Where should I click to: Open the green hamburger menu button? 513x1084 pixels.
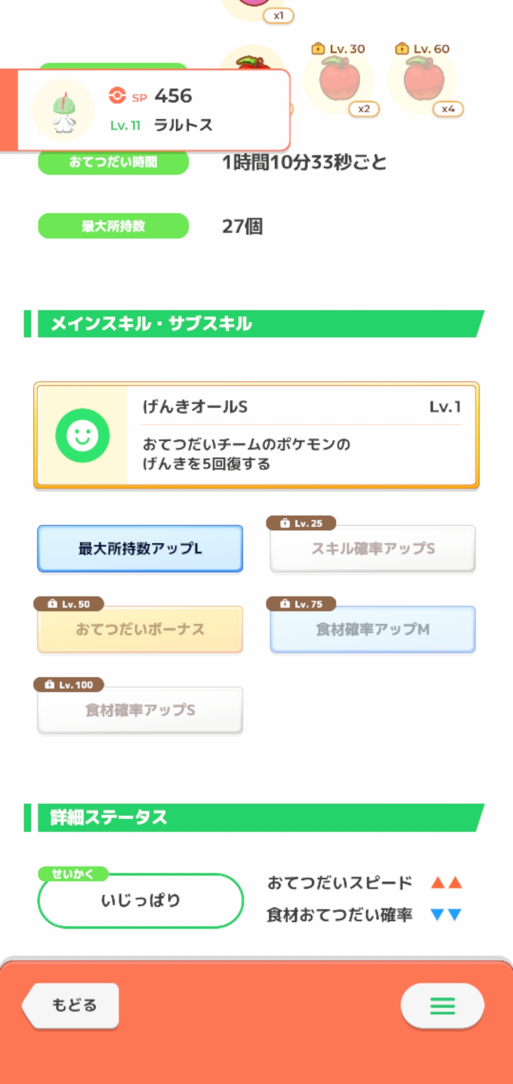(x=442, y=1005)
